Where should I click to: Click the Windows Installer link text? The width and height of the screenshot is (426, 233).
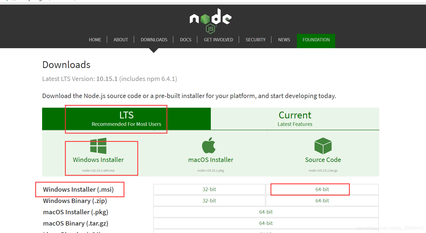click(98, 160)
